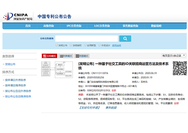Check the 发明授权 checkbox
The width and height of the screenshot is (188, 133).
click(71, 45)
